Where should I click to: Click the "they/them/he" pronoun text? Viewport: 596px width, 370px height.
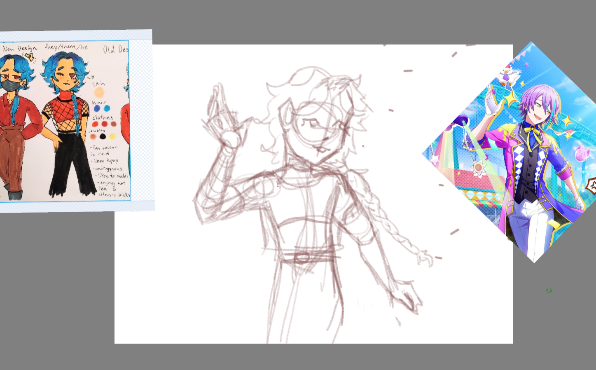click(66, 47)
